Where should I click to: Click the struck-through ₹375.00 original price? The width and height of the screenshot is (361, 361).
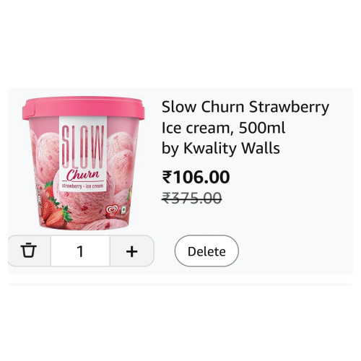pos(191,198)
